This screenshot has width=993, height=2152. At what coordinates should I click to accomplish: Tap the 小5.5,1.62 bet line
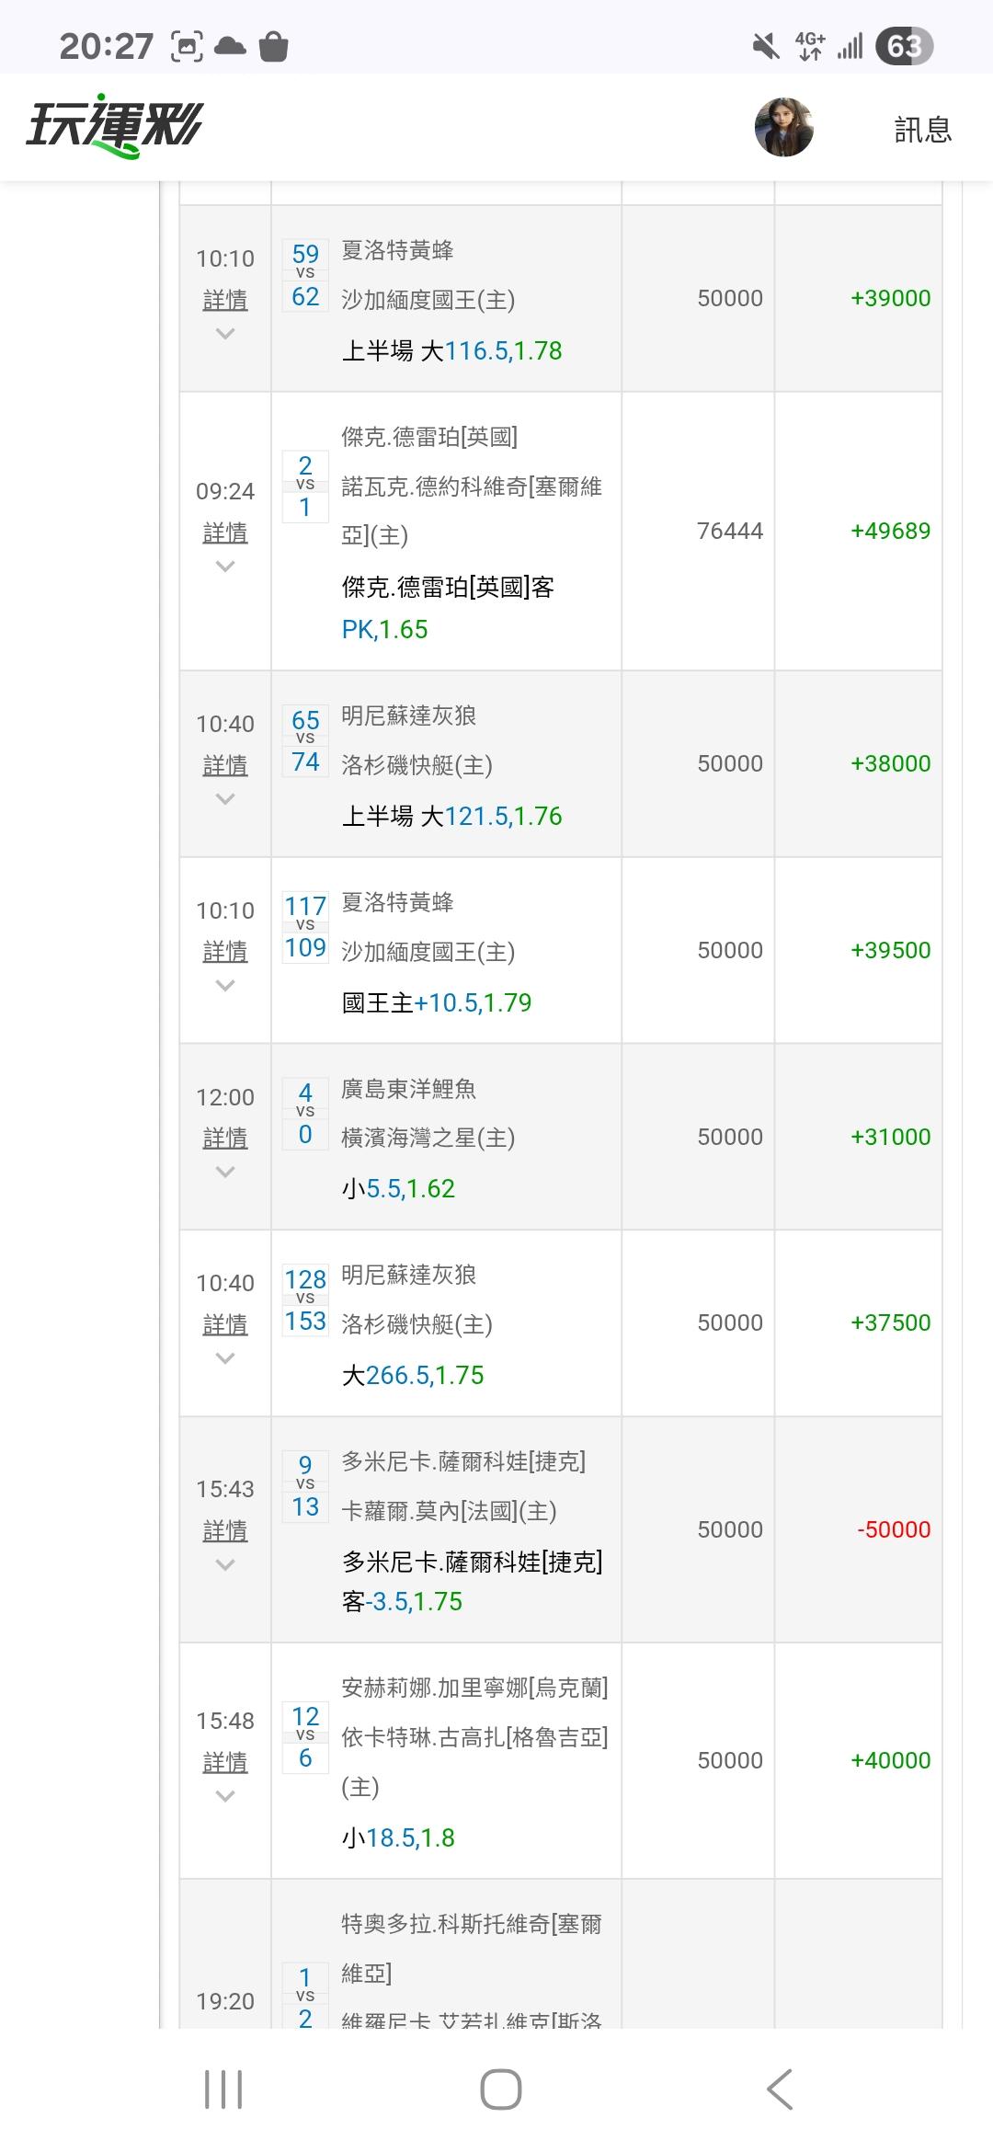pos(398,1188)
